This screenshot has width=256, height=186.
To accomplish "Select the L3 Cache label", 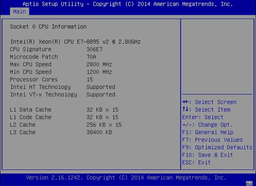I will (x=23, y=132).
